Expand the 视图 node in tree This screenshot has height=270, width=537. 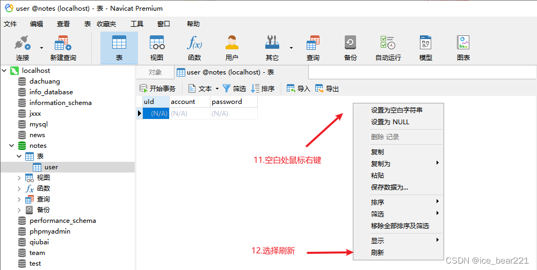pyautogui.click(x=19, y=178)
